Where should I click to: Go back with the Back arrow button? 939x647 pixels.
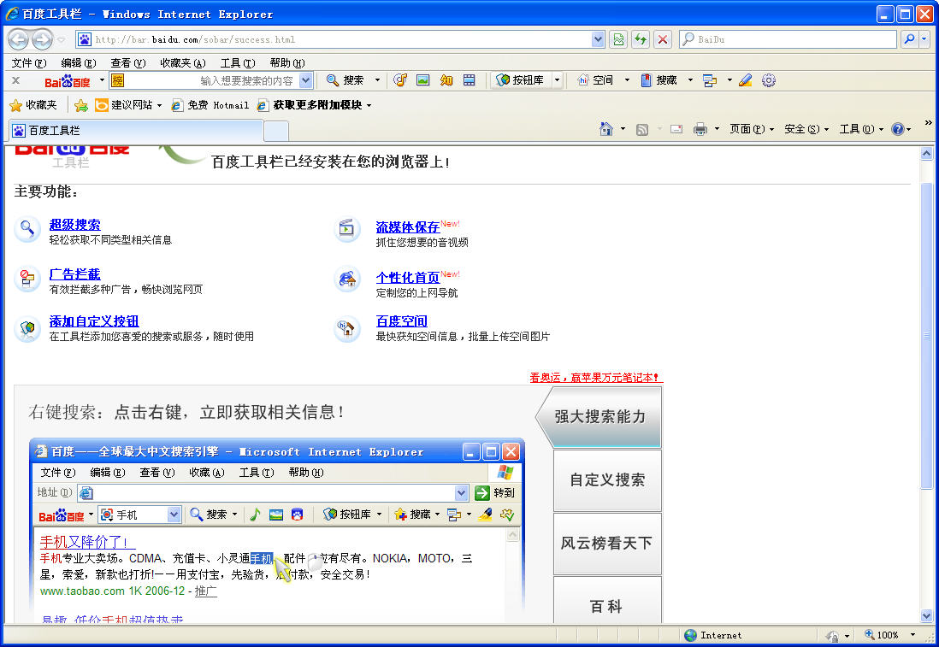click(x=18, y=40)
